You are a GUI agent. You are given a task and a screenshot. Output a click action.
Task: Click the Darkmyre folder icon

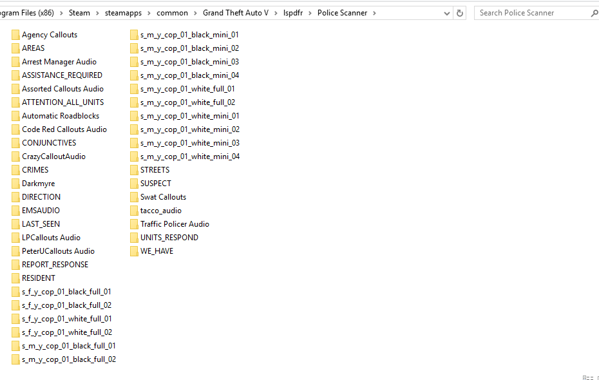(15, 184)
